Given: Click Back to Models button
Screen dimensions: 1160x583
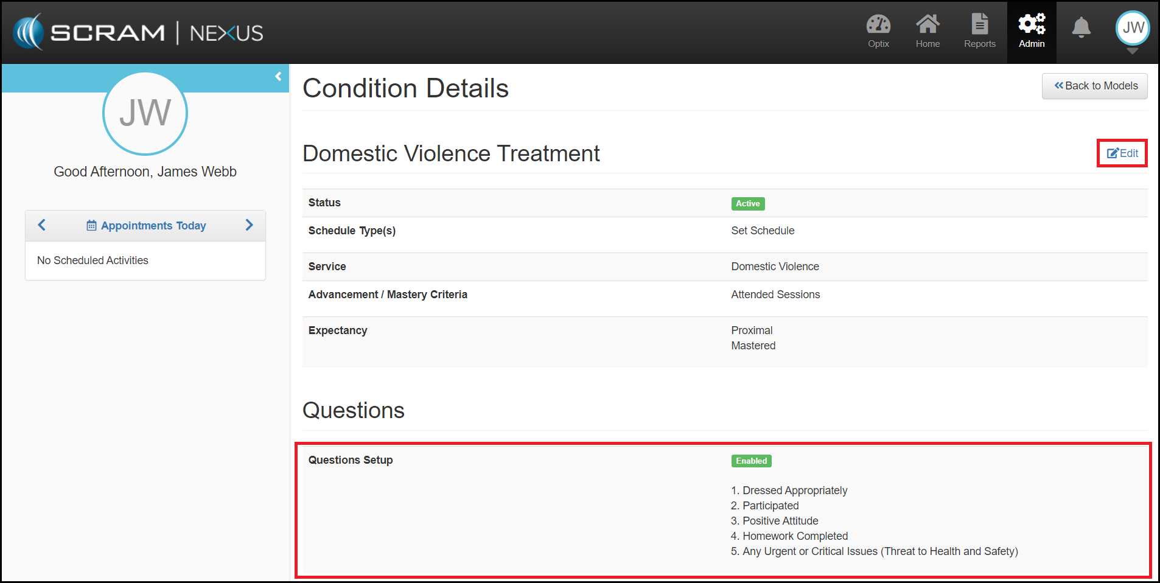Looking at the screenshot, I should tap(1095, 86).
